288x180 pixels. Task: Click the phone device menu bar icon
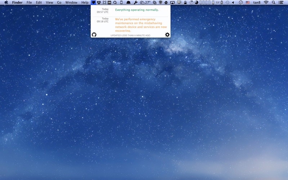click(121, 3)
